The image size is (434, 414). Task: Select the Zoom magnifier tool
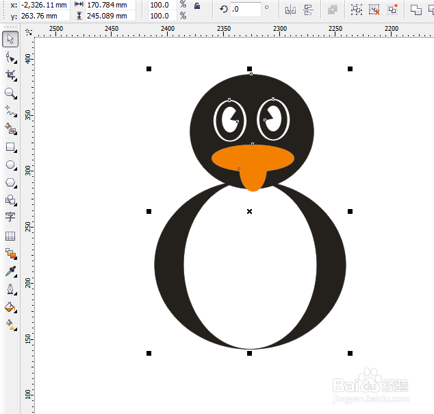pos(10,93)
